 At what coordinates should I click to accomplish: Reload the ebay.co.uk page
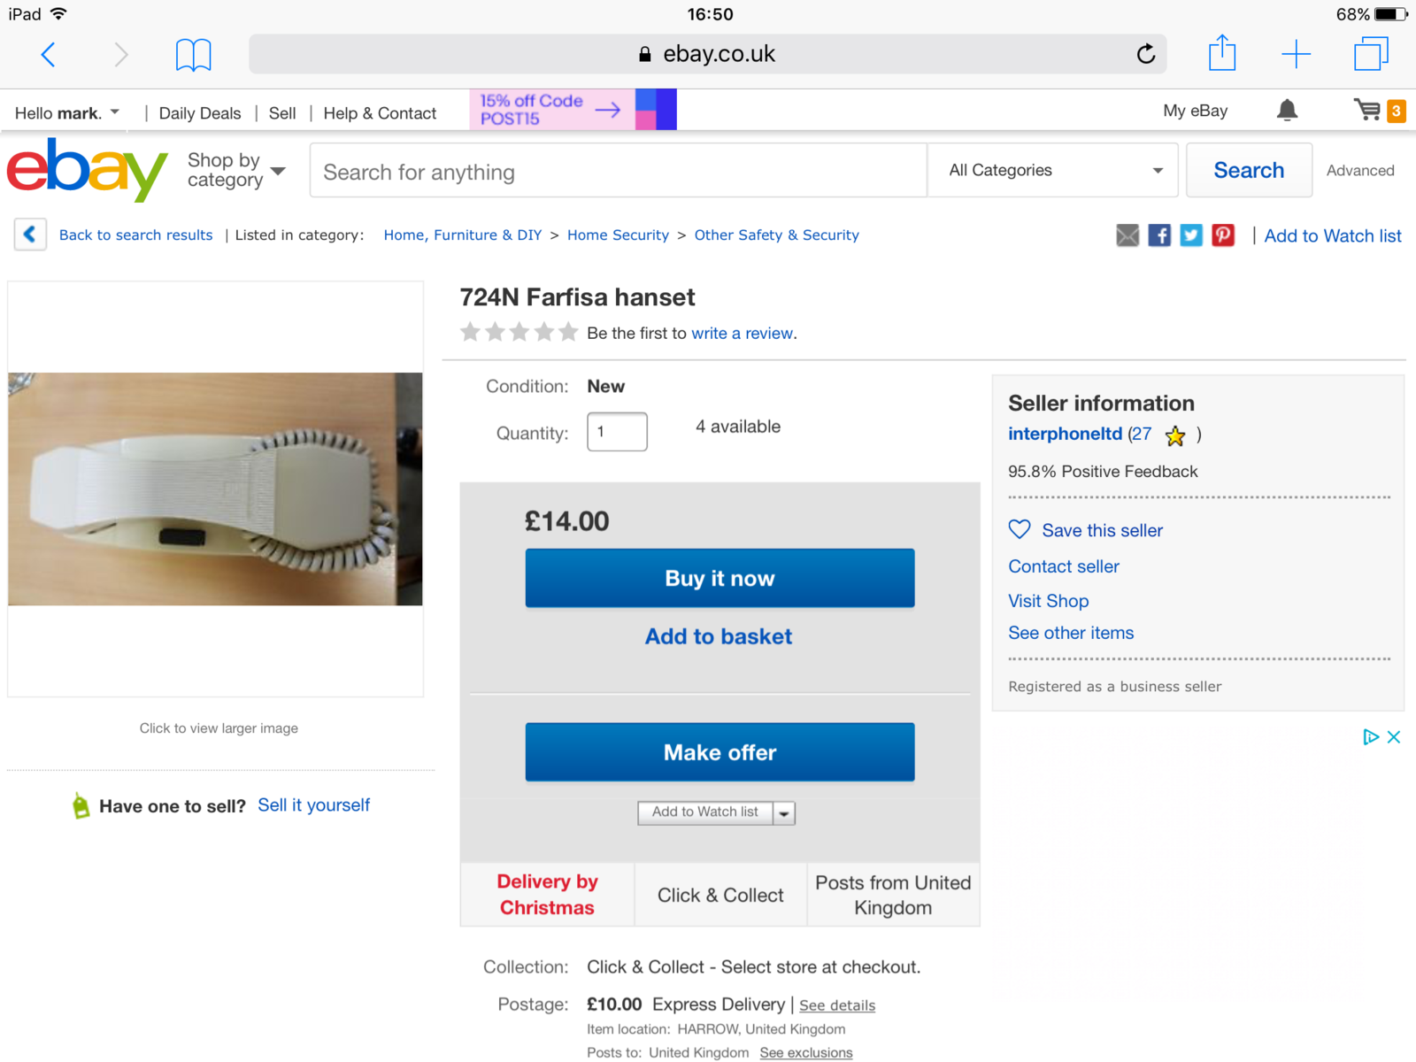click(1146, 54)
